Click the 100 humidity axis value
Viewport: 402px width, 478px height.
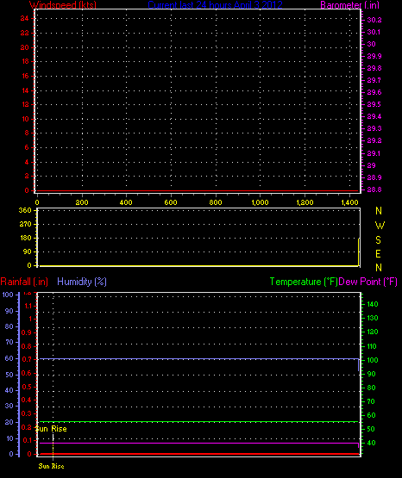(8, 295)
